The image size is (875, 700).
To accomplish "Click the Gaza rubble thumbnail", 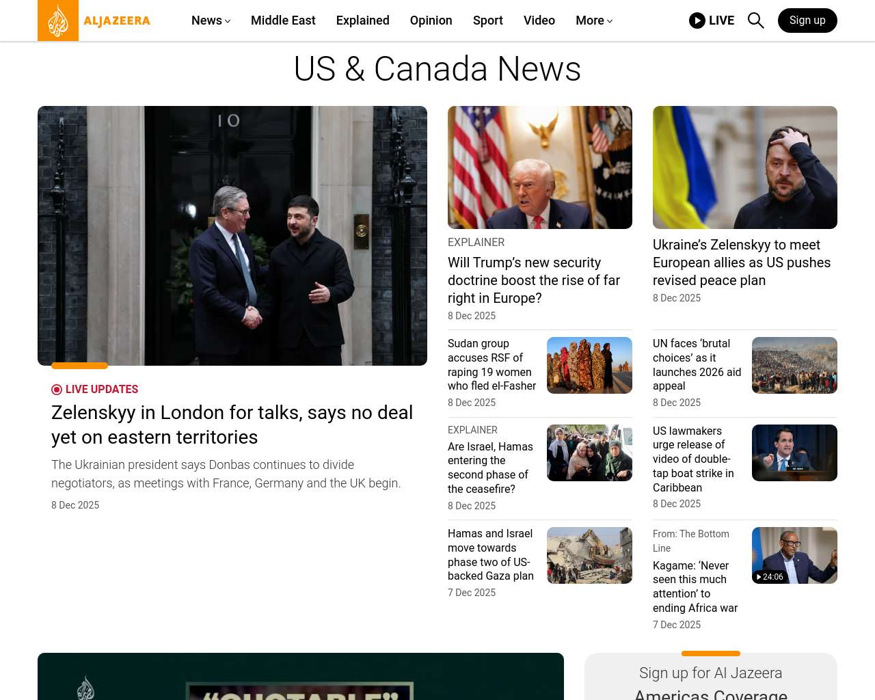I will point(589,555).
